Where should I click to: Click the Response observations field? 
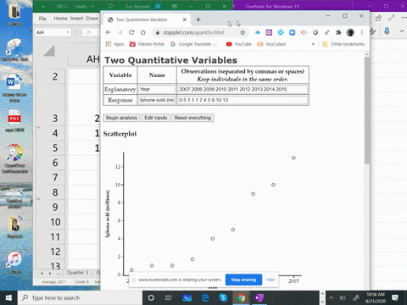(243, 100)
